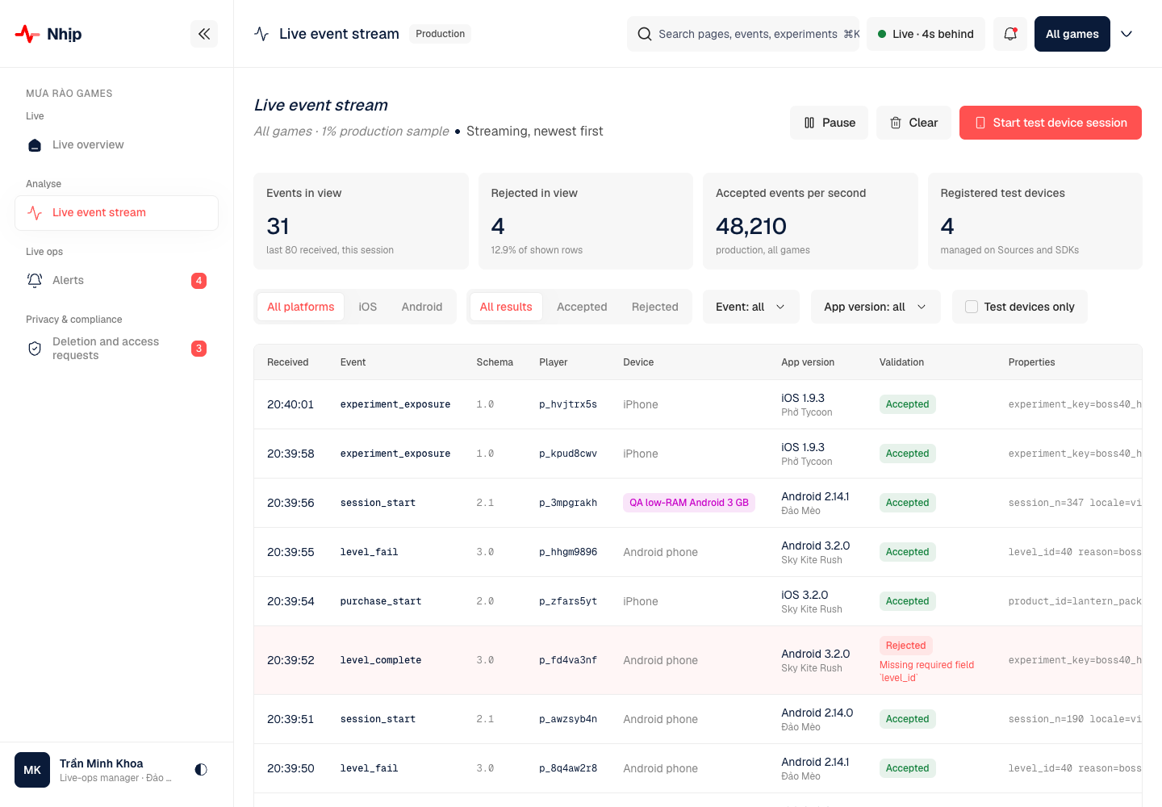Filter by Rejected results tab
The height and width of the screenshot is (807, 1162).
[655, 307]
